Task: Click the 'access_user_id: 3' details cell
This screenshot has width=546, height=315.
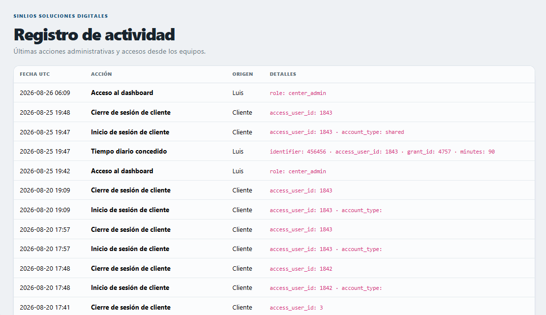Action: click(296, 308)
